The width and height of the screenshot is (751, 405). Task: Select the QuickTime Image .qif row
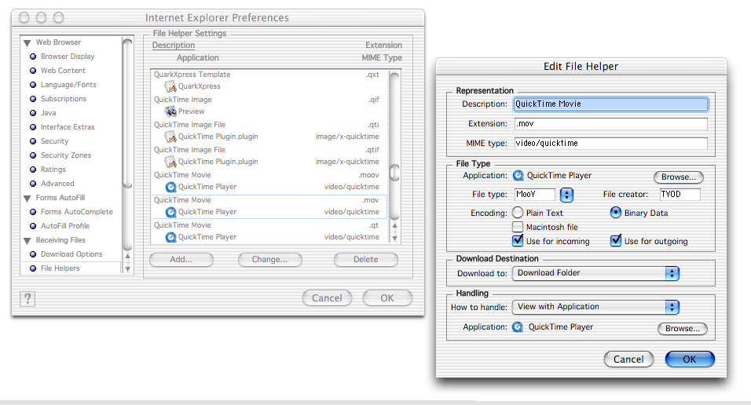pyautogui.click(x=269, y=105)
